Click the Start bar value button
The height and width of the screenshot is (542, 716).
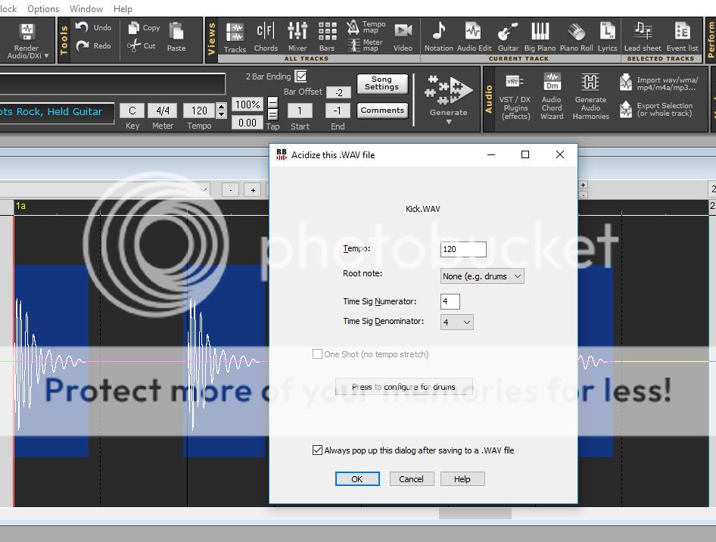[300, 111]
